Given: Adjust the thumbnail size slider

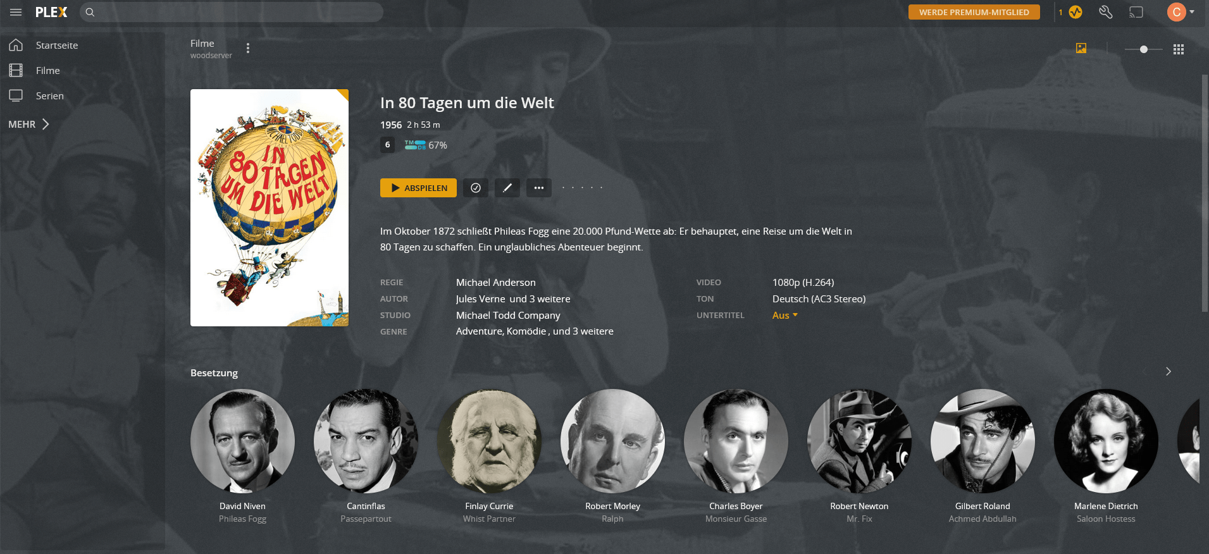Looking at the screenshot, I should coord(1144,49).
